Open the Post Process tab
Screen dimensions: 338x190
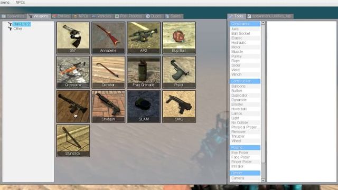(x=129, y=16)
